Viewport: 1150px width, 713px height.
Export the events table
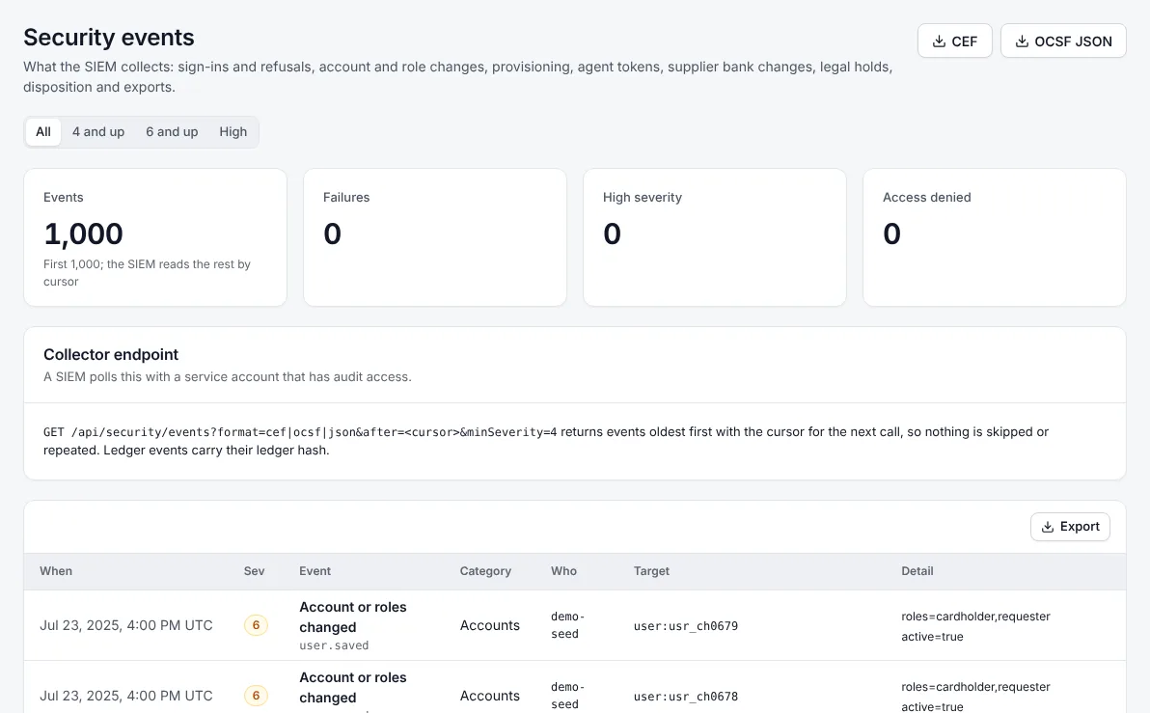[1070, 527]
